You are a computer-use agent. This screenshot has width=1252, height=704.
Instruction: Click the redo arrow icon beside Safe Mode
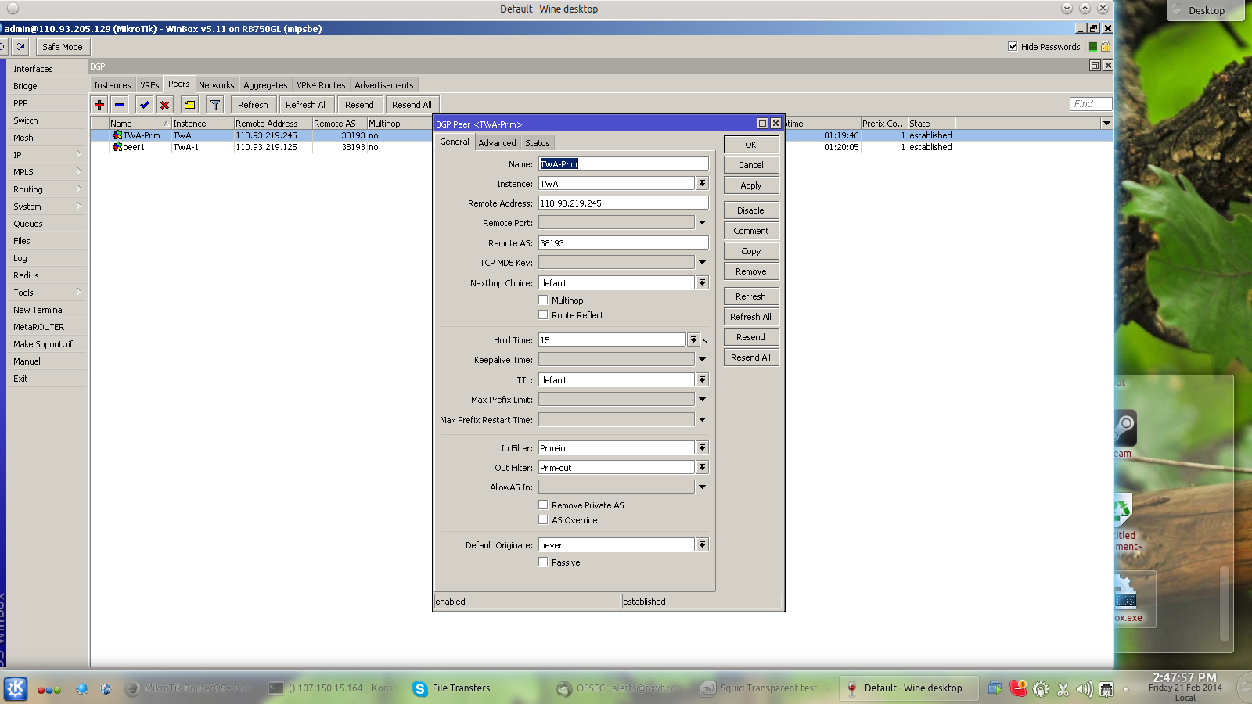pos(20,47)
